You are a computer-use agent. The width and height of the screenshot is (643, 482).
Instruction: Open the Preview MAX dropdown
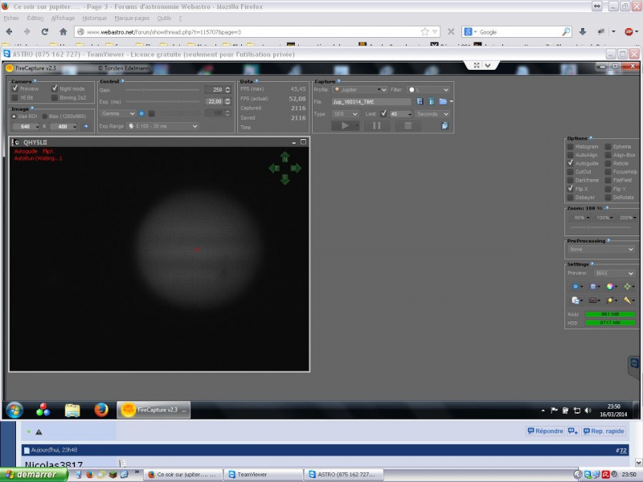pos(614,273)
